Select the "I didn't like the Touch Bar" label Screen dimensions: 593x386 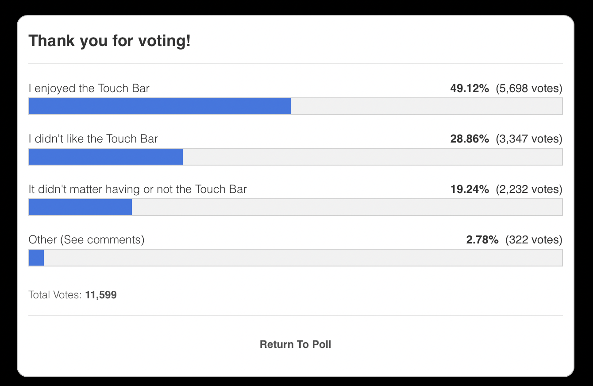coord(93,139)
